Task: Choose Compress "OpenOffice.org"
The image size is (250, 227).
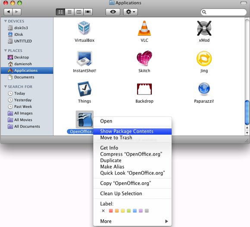Action: [x=132, y=154]
